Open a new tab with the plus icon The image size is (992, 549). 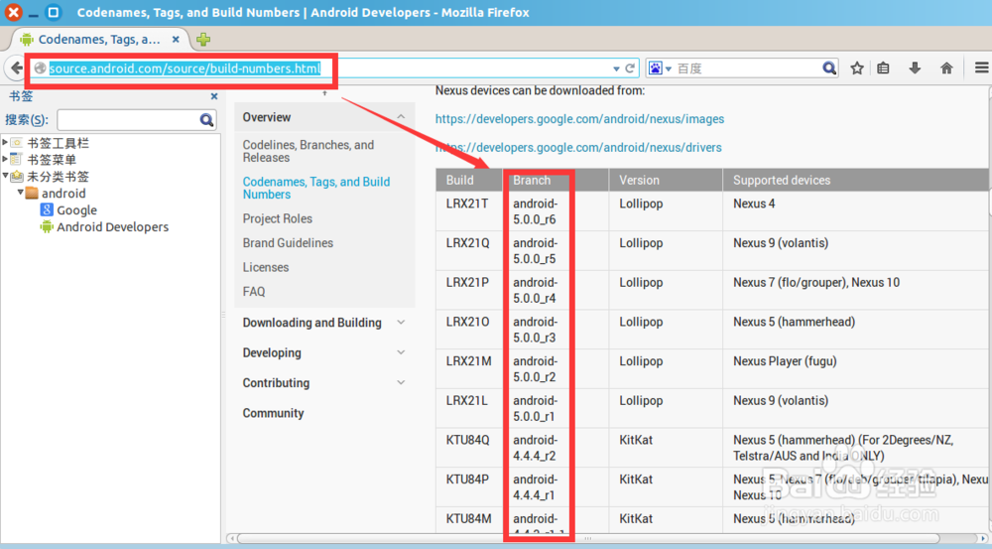coord(203,40)
